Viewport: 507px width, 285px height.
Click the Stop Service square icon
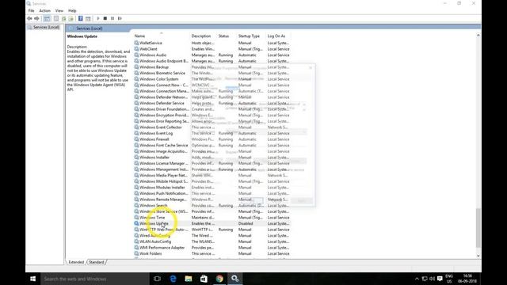(105, 18)
